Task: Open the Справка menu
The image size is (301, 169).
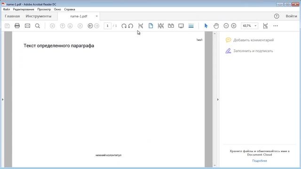Action: point(70,9)
